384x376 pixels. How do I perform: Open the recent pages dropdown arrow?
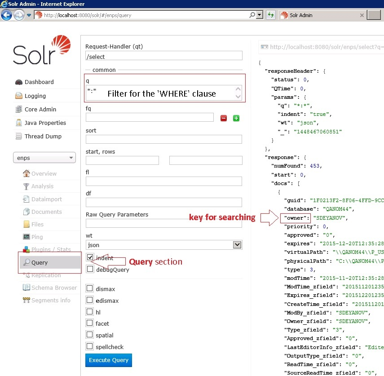29,15
